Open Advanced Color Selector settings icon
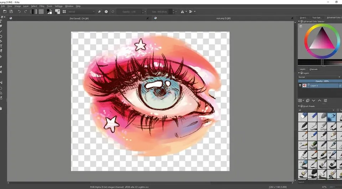The image size is (342, 189). click(301, 26)
